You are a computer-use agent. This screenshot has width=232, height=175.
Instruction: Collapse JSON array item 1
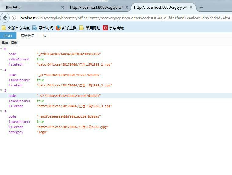click(2, 70)
